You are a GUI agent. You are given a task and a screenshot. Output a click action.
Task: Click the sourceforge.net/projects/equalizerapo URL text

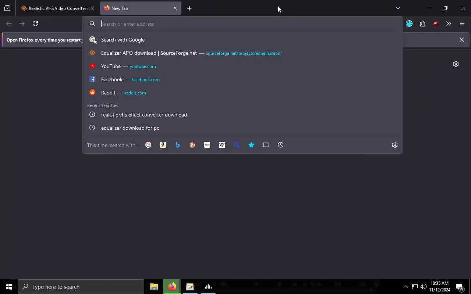click(244, 53)
